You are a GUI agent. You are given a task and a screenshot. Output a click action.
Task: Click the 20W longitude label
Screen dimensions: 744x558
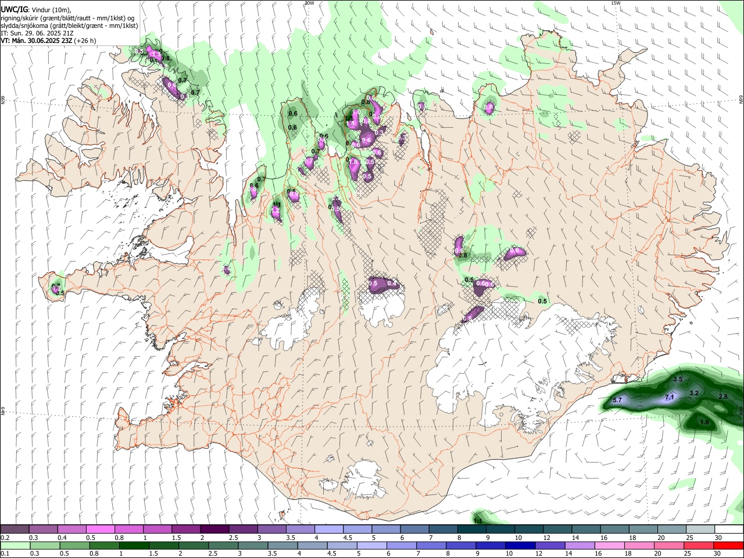[x=309, y=3]
